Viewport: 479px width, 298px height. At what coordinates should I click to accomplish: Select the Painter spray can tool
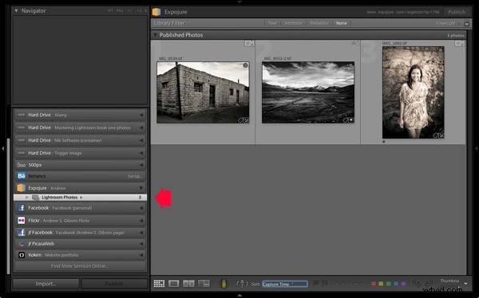(224, 284)
